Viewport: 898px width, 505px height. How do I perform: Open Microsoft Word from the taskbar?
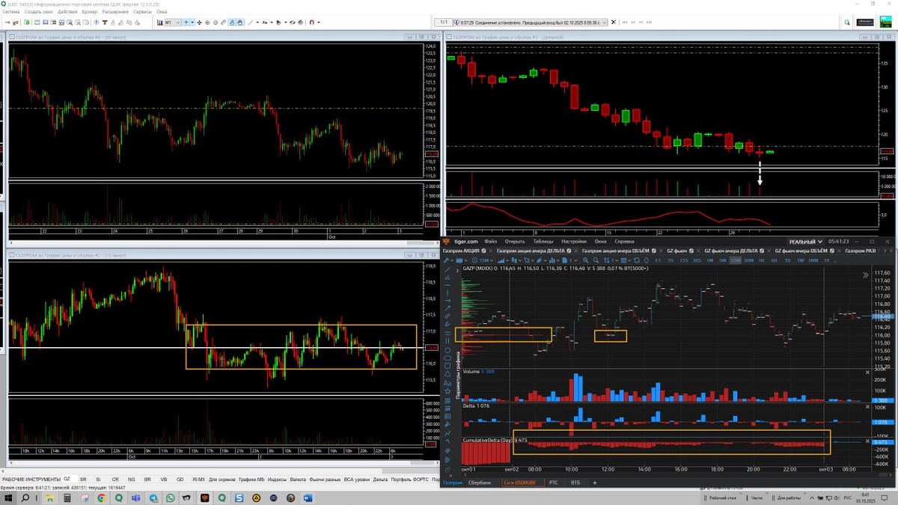pos(308,498)
